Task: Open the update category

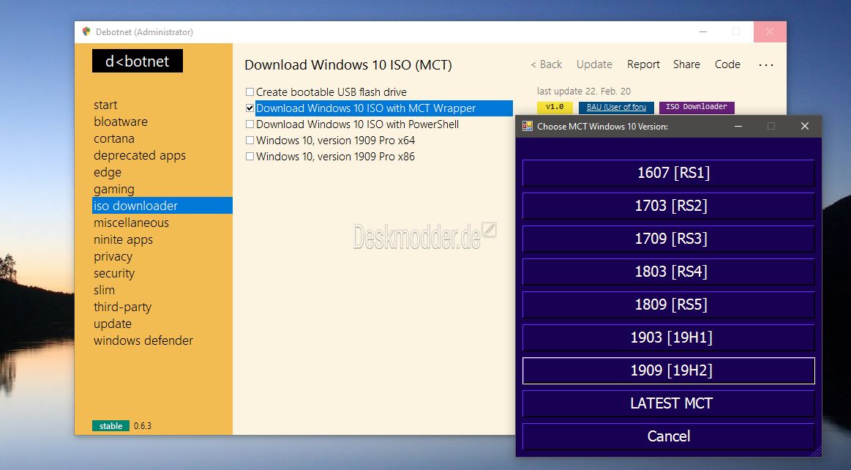Action: pyautogui.click(x=113, y=324)
